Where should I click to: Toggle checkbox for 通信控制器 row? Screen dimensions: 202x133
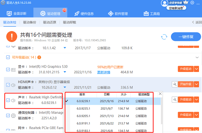click(x=8, y=115)
